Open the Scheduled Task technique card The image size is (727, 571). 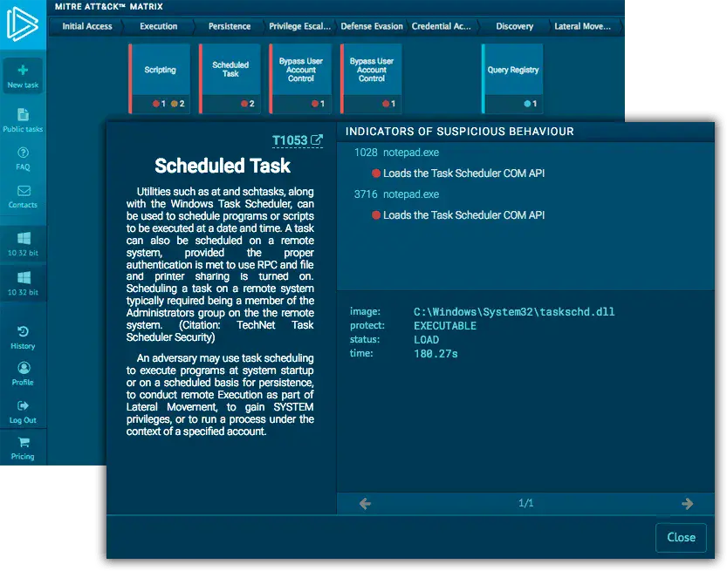click(x=230, y=78)
